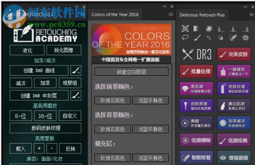
Task: Select the midtones histogram icon
Action: [233, 29]
